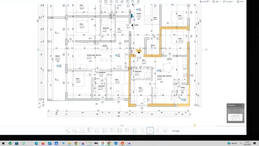This screenshot has height=146, width=259.
Task: Collapse the thumbnail strip handle
Action: click(122, 125)
